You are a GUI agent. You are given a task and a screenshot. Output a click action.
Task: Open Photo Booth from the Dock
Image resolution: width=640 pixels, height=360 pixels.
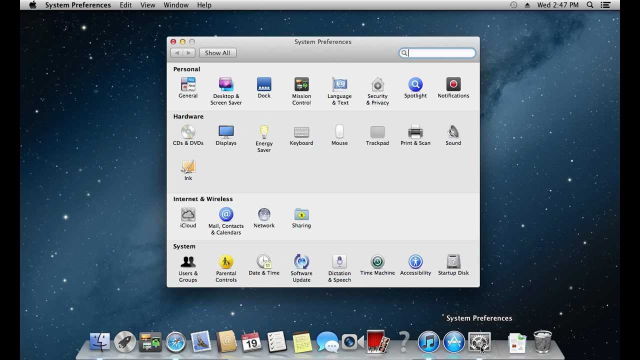[378, 342]
